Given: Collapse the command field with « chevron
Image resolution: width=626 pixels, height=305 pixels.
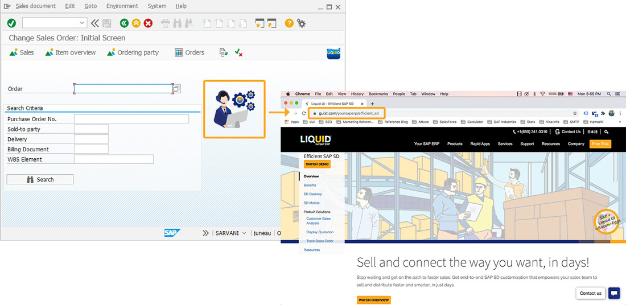Looking at the screenshot, I should coord(94,23).
